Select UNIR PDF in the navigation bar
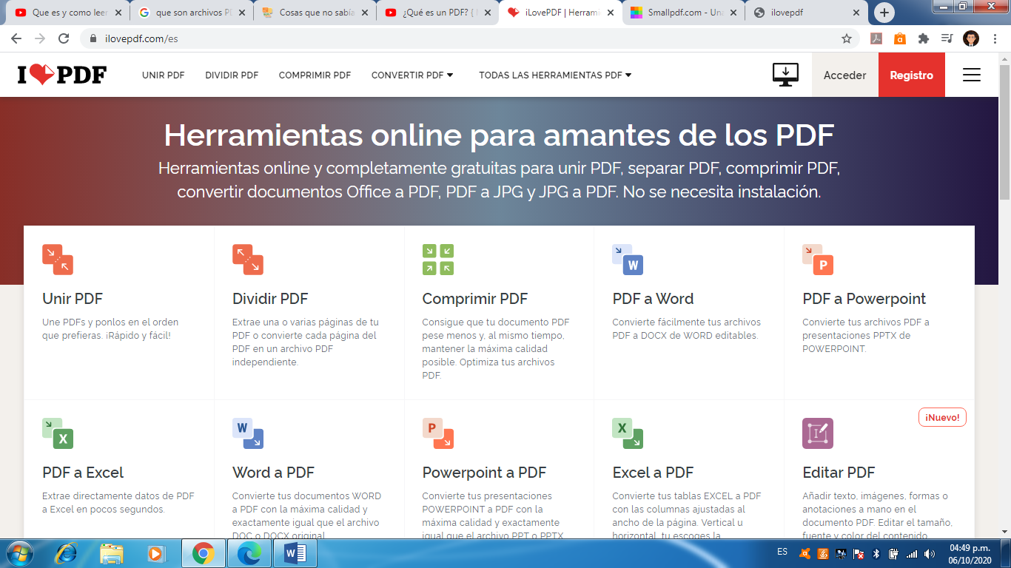 pos(163,75)
